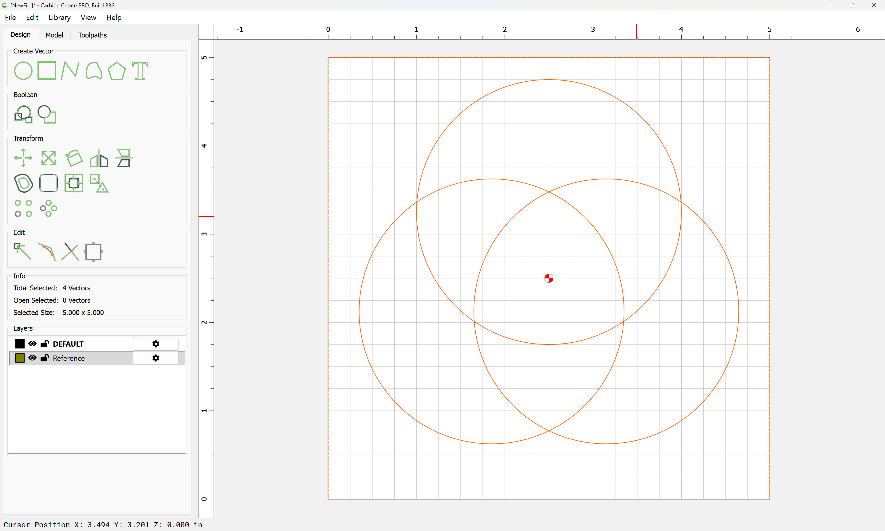Switch to the Toolpaths tab
This screenshot has width=885, height=531.
pos(92,35)
